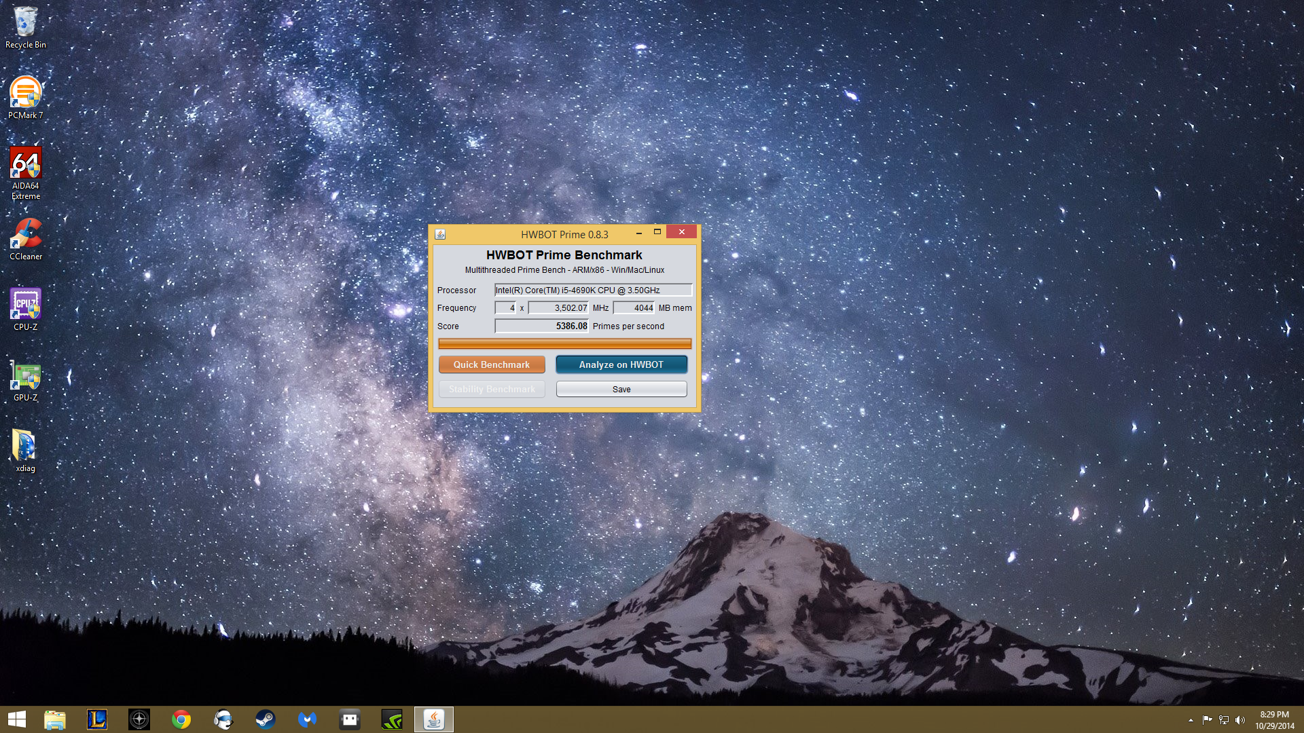Select the PCMark 7 desktop shortcut
The image size is (1304, 733).
(26, 98)
